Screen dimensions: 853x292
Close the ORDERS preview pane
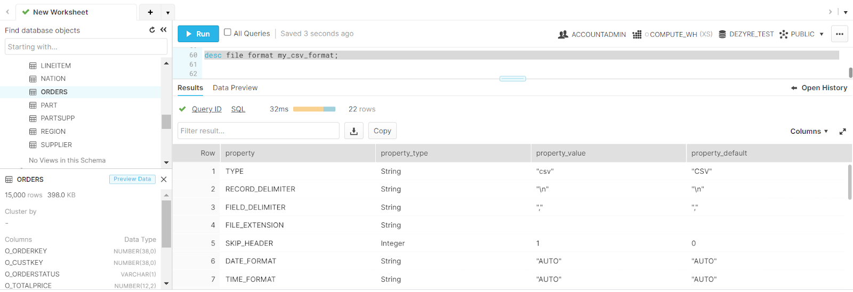pos(164,180)
